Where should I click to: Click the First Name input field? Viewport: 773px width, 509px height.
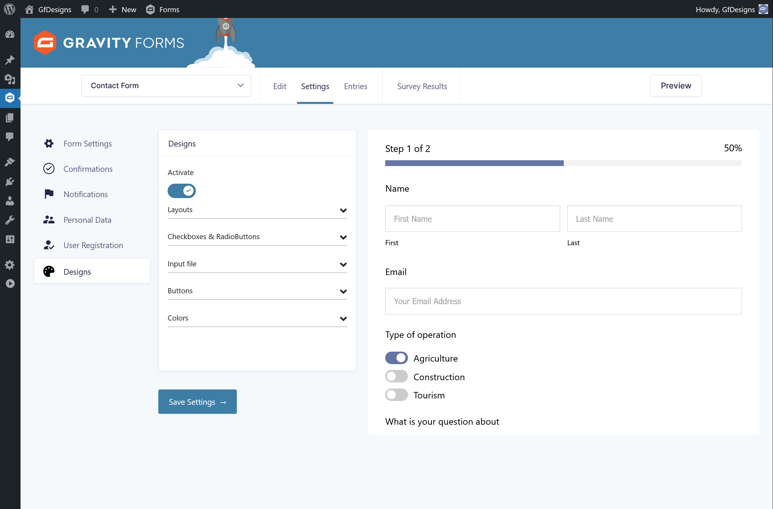pos(473,219)
